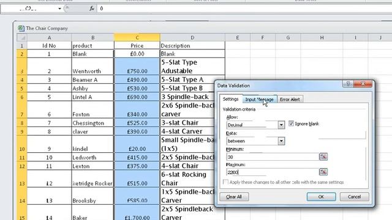392x220 pixels.
Task: Click cell containing 'Ashby'
Action: (92, 88)
